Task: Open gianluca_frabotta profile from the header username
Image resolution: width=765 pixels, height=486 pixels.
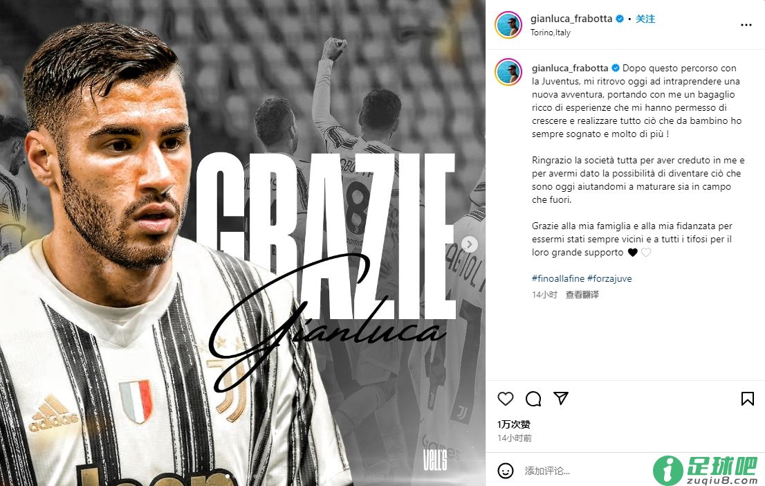Action: (x=571, y=19)
